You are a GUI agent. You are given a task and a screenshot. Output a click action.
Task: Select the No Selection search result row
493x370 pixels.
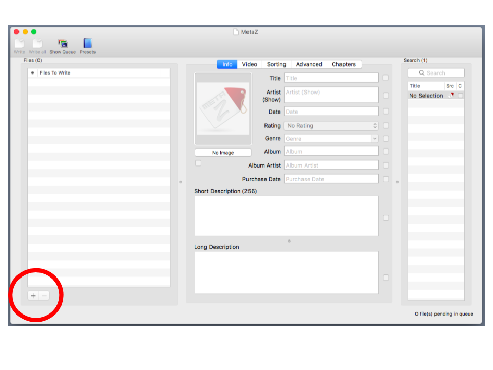(x=426, y=96)
